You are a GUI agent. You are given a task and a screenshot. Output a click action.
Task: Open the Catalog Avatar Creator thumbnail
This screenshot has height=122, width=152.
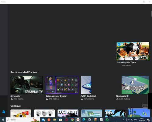[62, 85]
